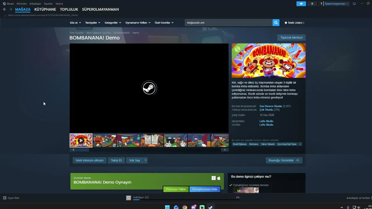Open the Çok Olumlu Turkish reviews link
Image resolution: width=372 pixels, height=209 pixels.
click(x=266, y=110)
